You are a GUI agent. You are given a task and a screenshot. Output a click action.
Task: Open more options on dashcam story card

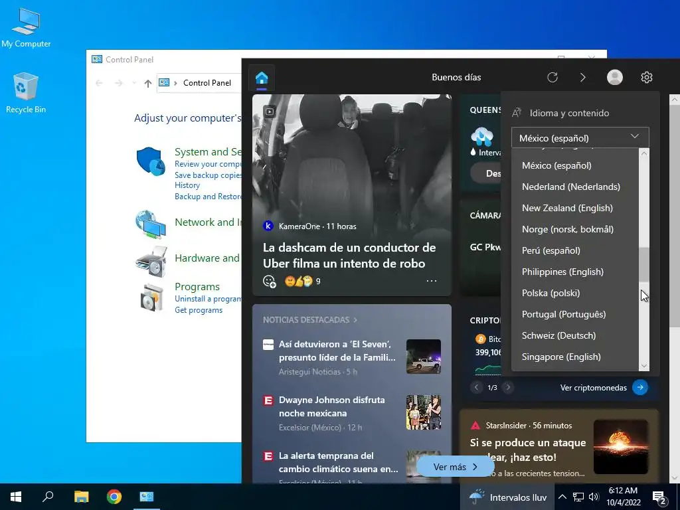[x=432, y=281]
